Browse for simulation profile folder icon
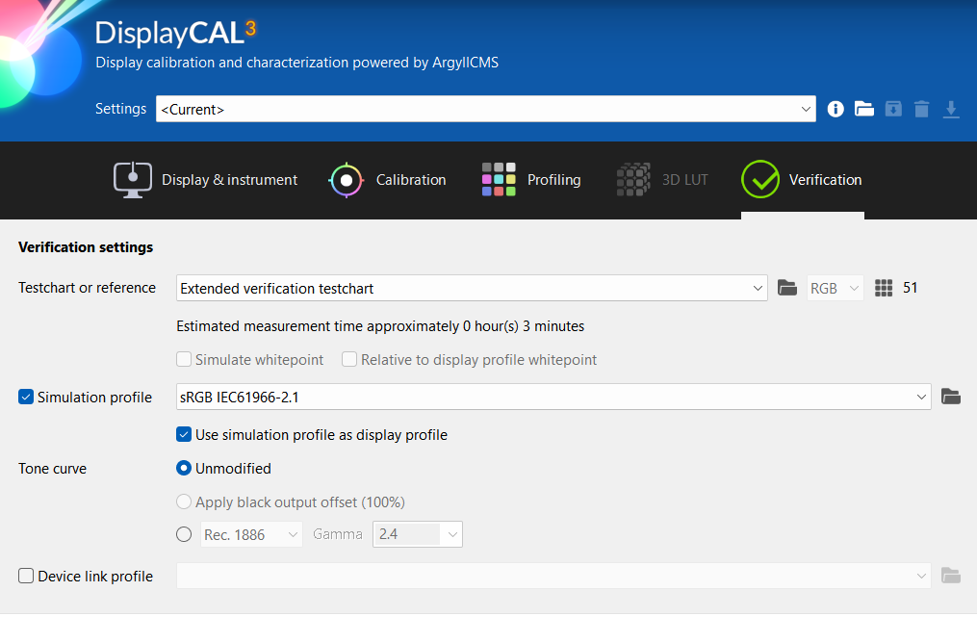This screenshot has height=617, width=977. tap(951, 397)
